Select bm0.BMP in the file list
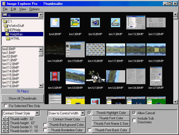Screen dimensions: 179x135 click(9, 49)
